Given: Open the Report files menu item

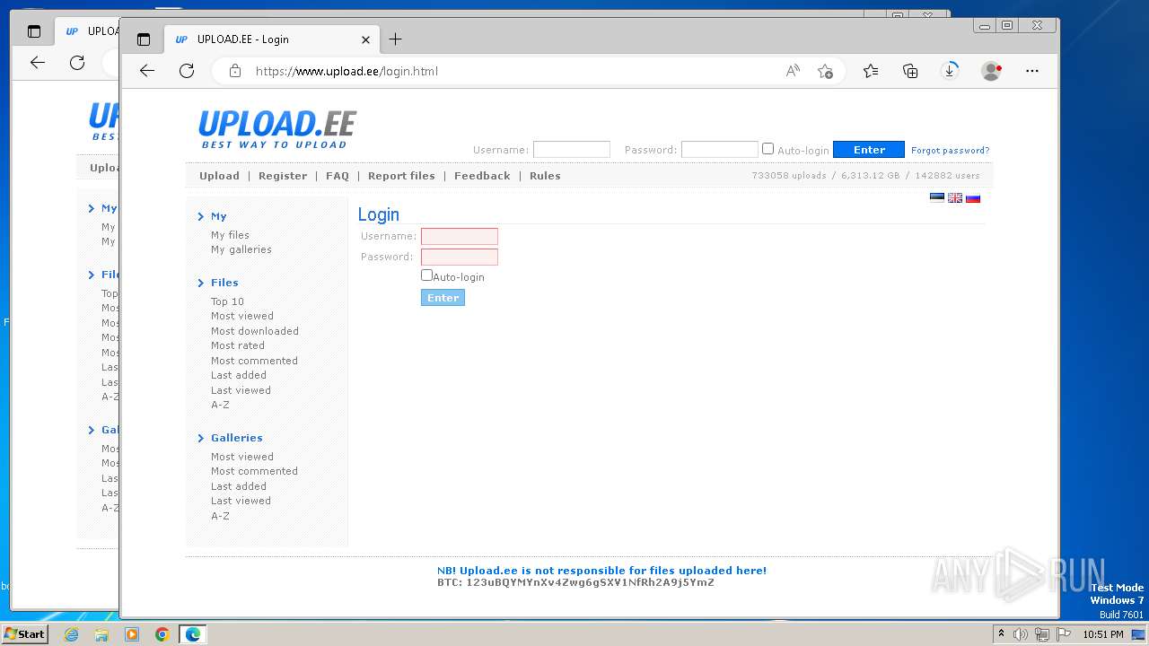Looking at the screenshot, I should (x=401, y=176).
